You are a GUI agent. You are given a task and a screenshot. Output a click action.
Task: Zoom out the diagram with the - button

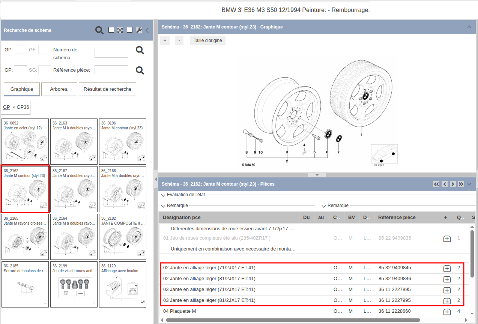tap(179, 40)
